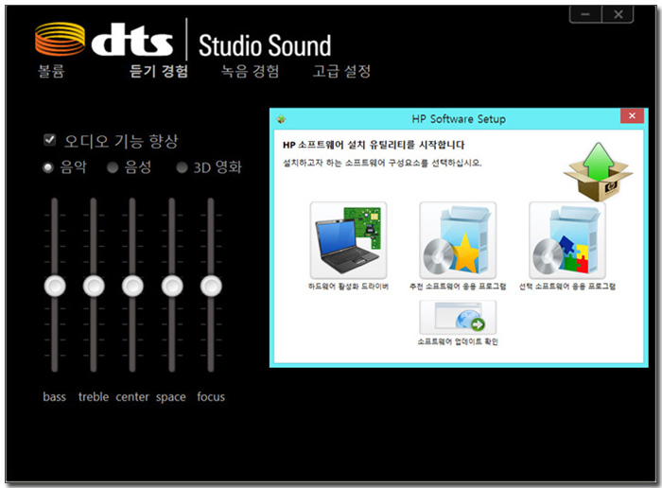The width and height of the screenshot is (662, 488).
Task: Click the '소프트웨어 업데이트 확인' caption
Action: [458, 341]
